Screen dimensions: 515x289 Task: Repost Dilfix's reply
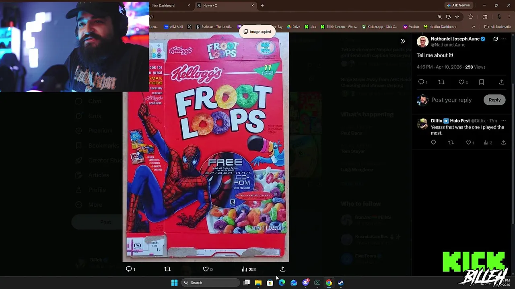pos(451,142)
